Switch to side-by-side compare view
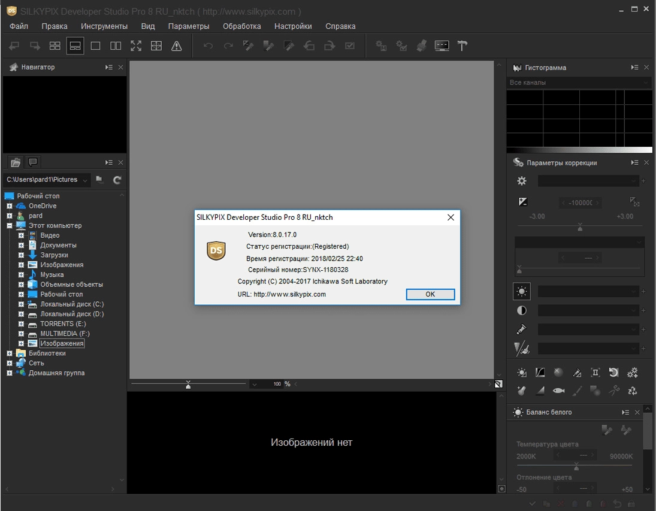Viewport: 656px width, 511px height. [x=116, y=46]
